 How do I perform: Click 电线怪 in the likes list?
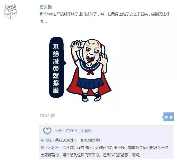(72, 131)
